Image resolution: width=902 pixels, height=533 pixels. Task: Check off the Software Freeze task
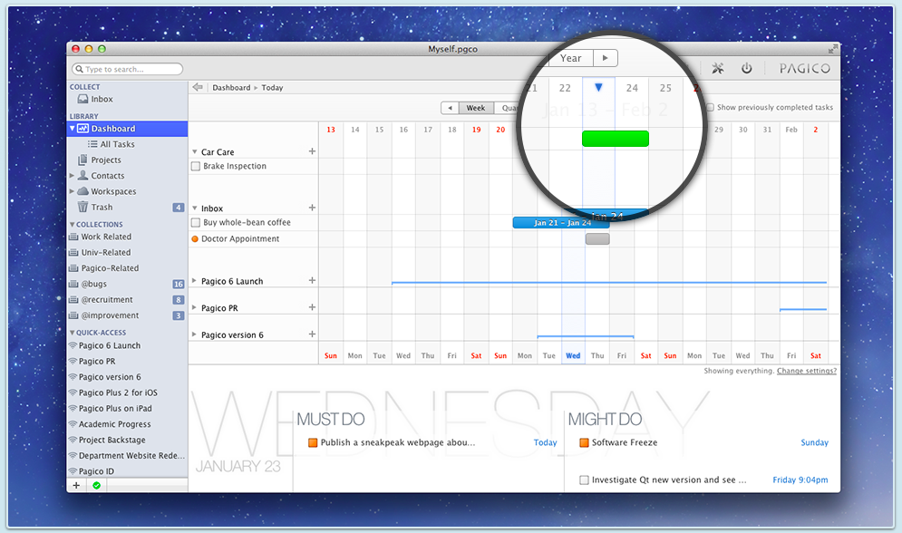coord(584,442)
